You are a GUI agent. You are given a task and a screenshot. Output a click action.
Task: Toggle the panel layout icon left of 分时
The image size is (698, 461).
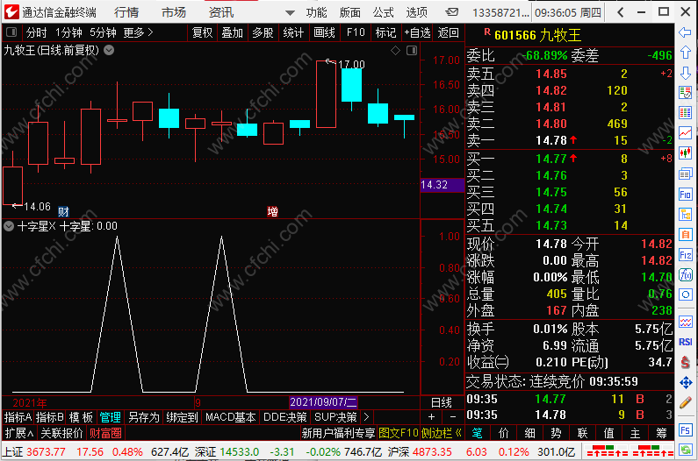tap(11, 32)
